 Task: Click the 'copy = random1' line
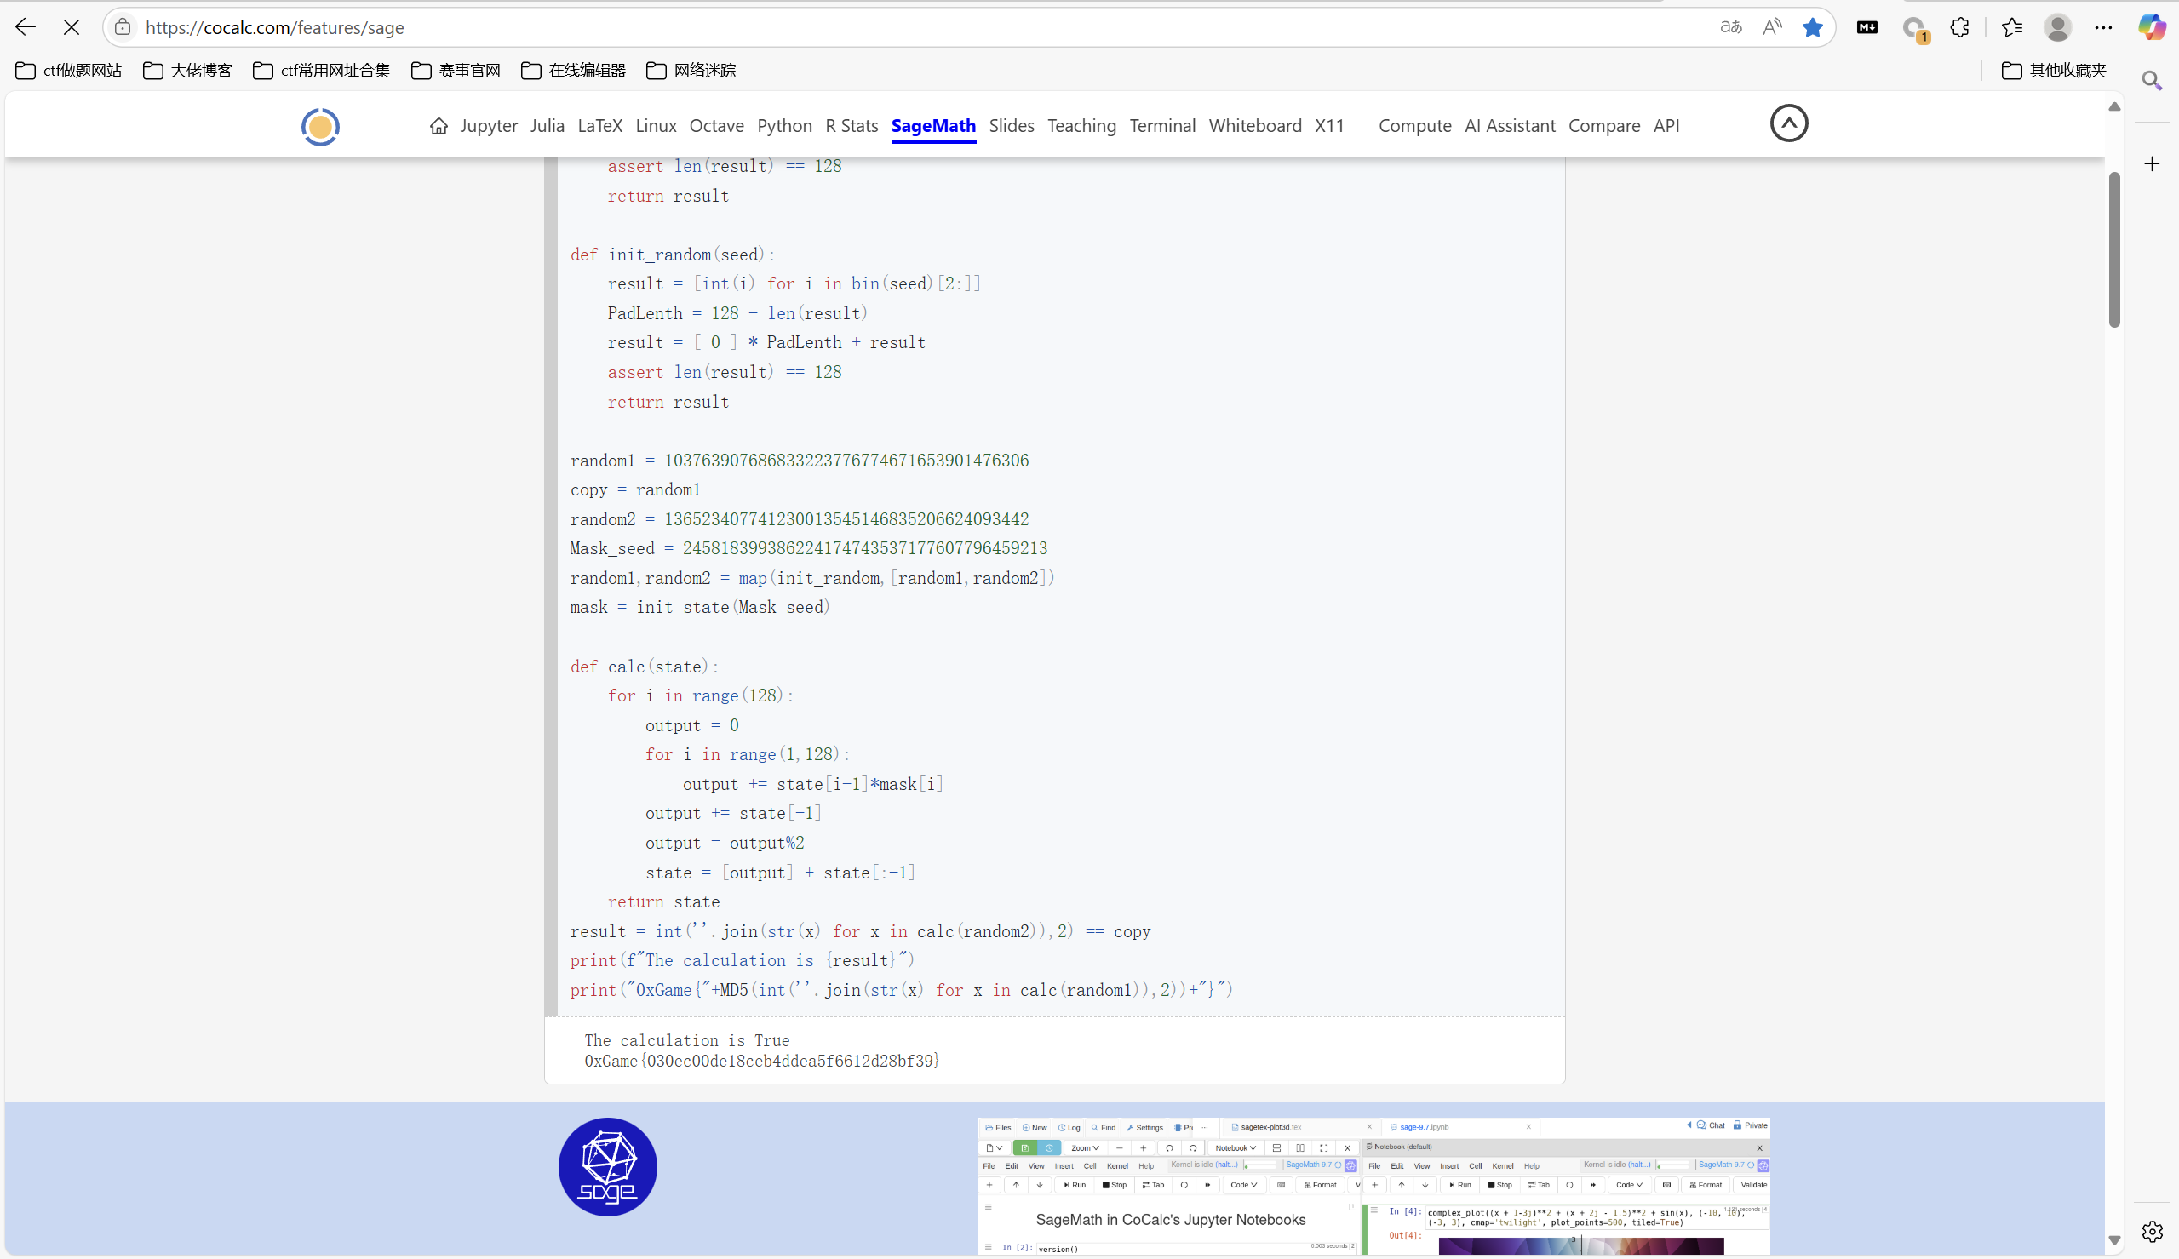pyautogui.click(x=635, y=489)
